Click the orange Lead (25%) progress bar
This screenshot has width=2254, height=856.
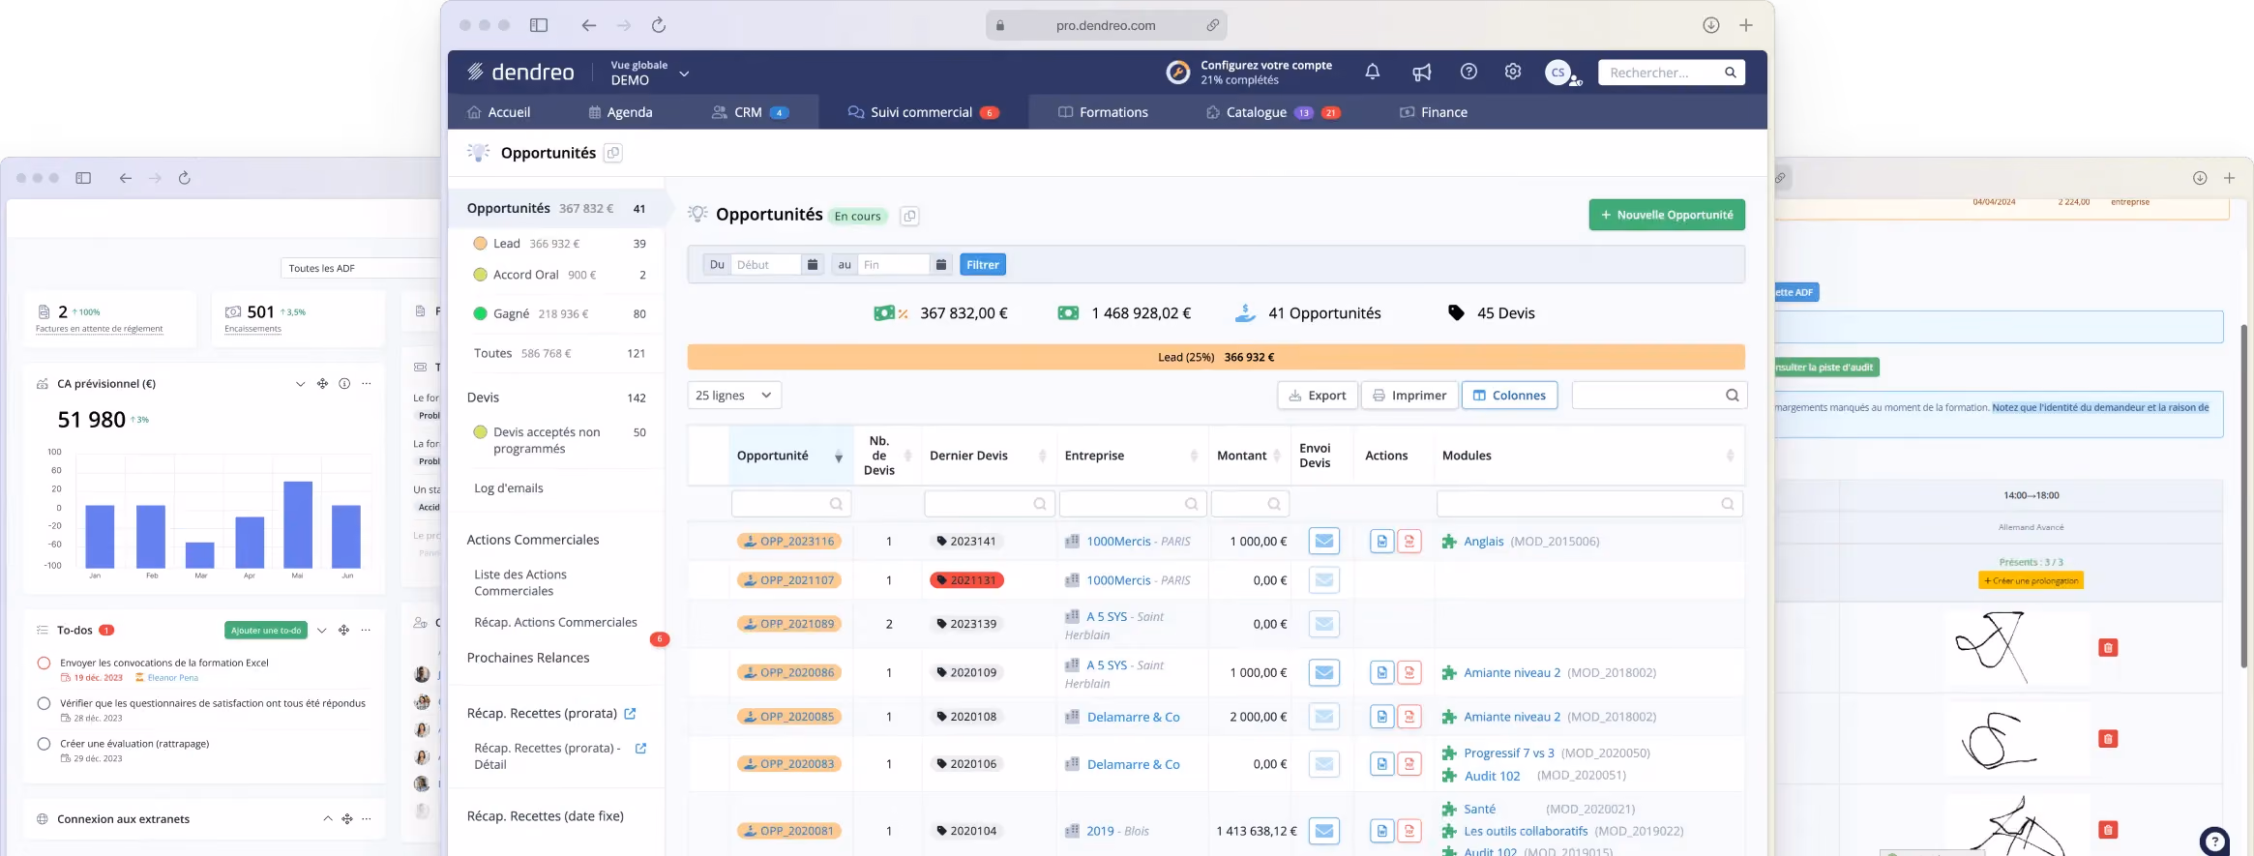(x=1216, y=357)
